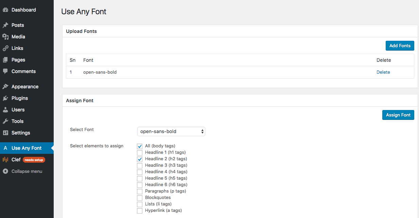Click the Sn column header
The width and height of the screenshot is (419, 218).
tap(72, 60)
